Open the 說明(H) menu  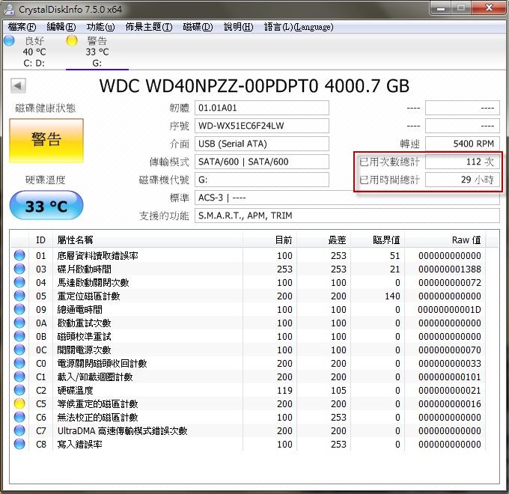pos(238,27)
